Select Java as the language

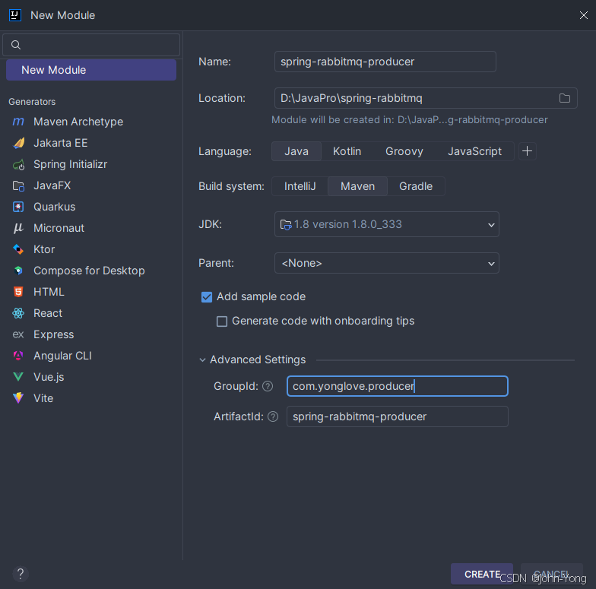(296, 151)
